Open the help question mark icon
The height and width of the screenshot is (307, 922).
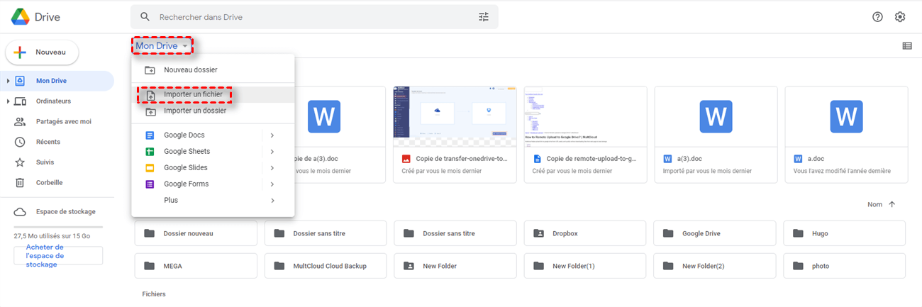pyautogui.click(x=877, y=17)
